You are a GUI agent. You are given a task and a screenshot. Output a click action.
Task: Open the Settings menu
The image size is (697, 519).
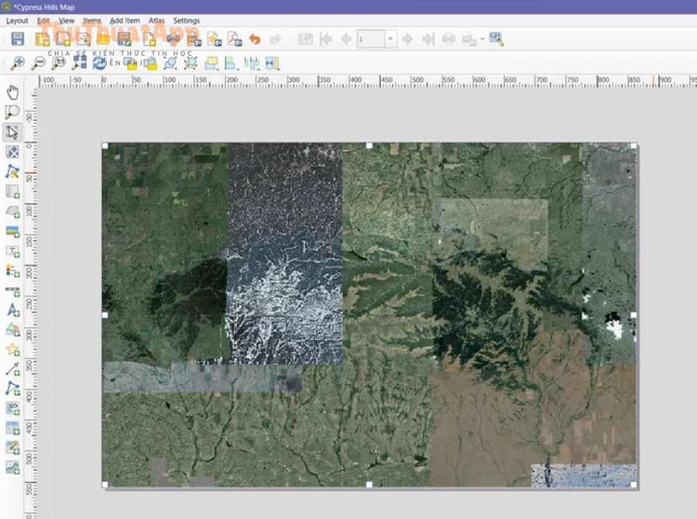click(186, 21)
